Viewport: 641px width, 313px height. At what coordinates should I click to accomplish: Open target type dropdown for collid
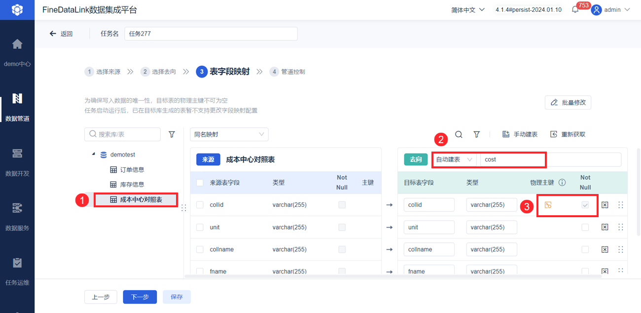(x=492, y=205)
